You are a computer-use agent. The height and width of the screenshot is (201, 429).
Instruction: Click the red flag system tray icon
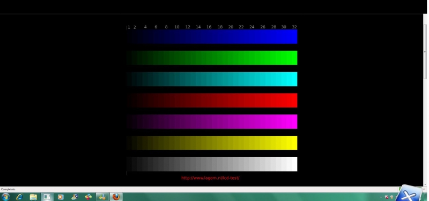[387, 197]
